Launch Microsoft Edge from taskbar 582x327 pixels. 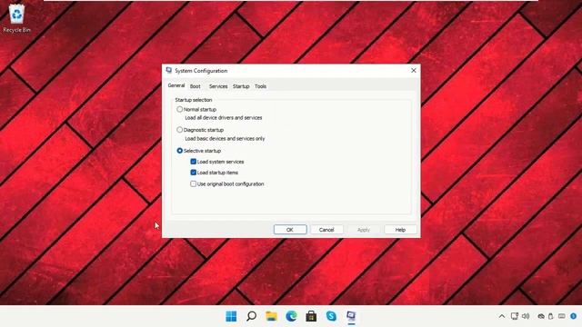(x=291, y=316)
